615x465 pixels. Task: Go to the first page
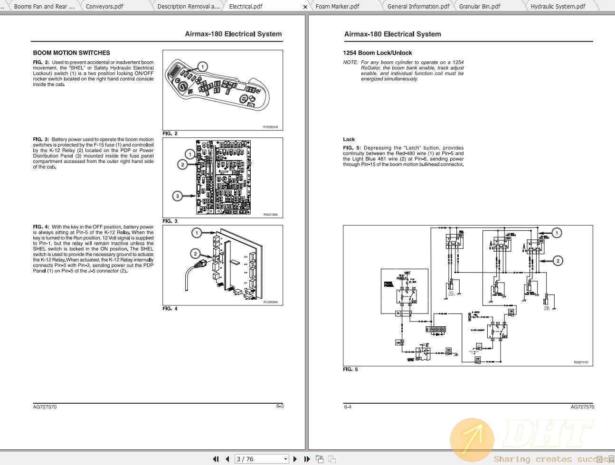coord(216,459)
